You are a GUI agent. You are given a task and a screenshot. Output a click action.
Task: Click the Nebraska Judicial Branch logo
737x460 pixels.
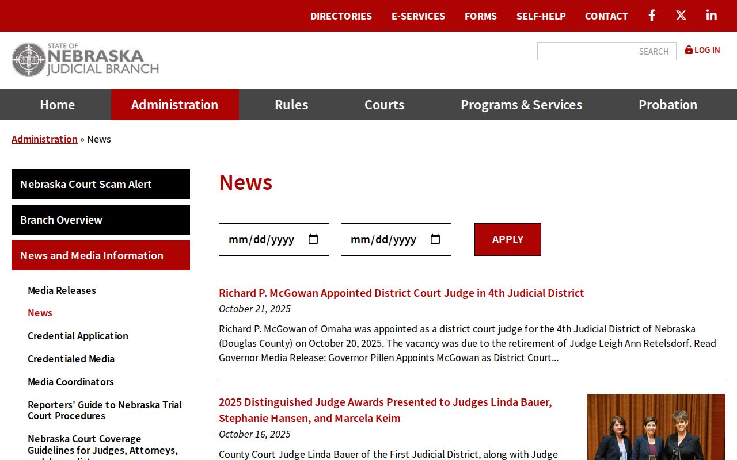pyautogui.click(x=85, y=60)
